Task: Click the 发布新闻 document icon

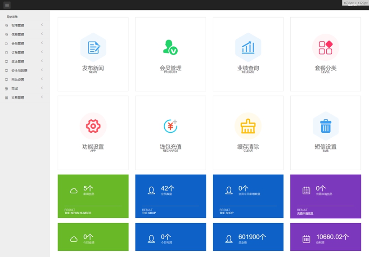Action: (x=93, y=47)
